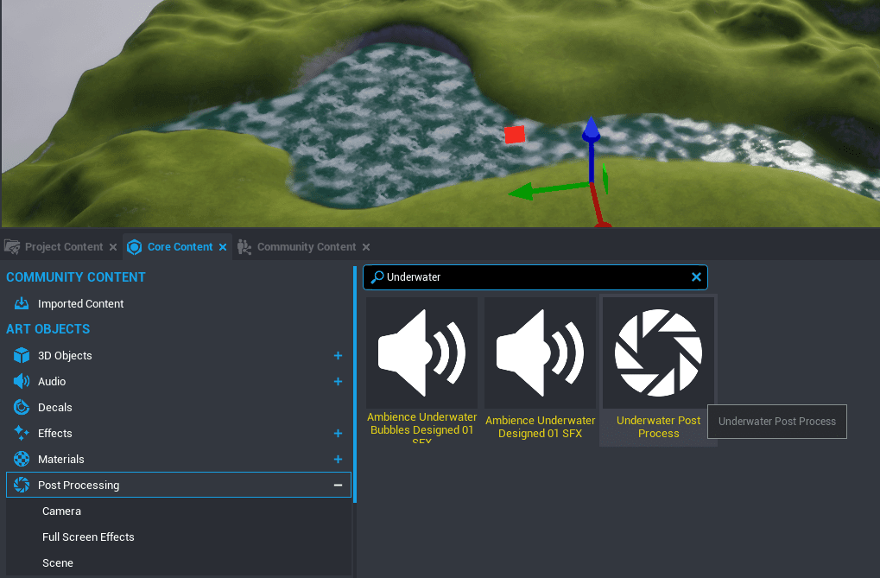Clear the search using the X button

(x=696, y=277)
